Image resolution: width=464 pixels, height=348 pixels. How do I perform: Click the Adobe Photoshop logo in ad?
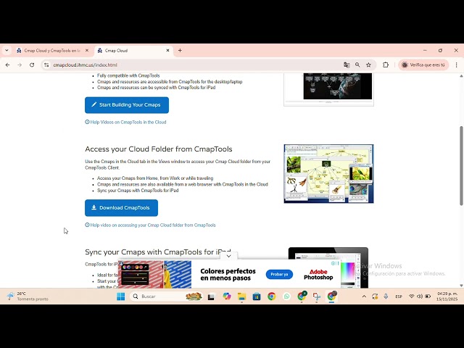[x=318, y=275]
